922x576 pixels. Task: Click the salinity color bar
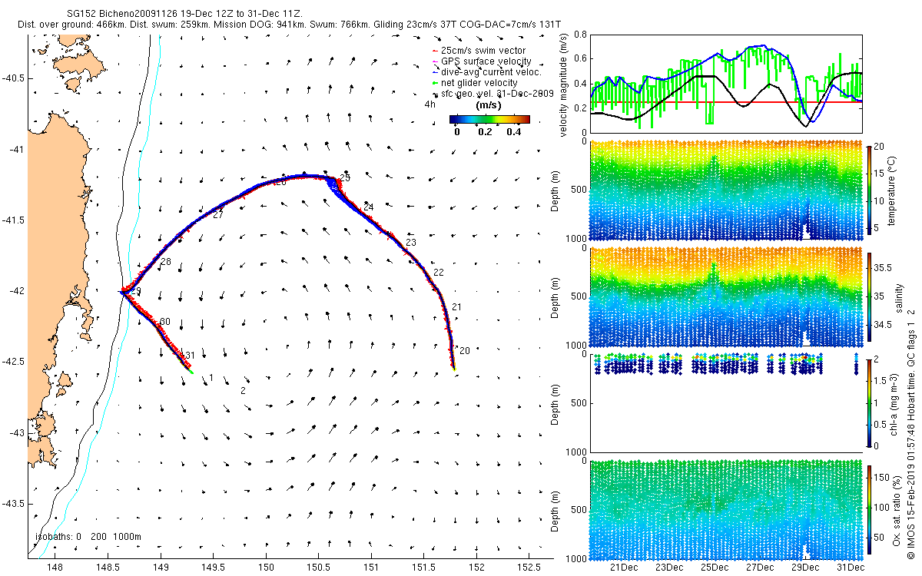click(x=870, y=296)
